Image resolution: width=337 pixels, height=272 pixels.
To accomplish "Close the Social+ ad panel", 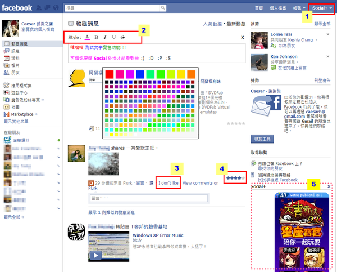I will (x=329, y=186).
